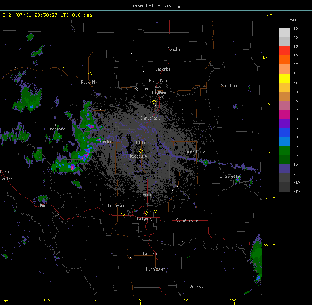Viewport: 312px width, 305px height.
Task: Click the white asterisk east of RedDeer diamond
Action: (x=182, y=110)
